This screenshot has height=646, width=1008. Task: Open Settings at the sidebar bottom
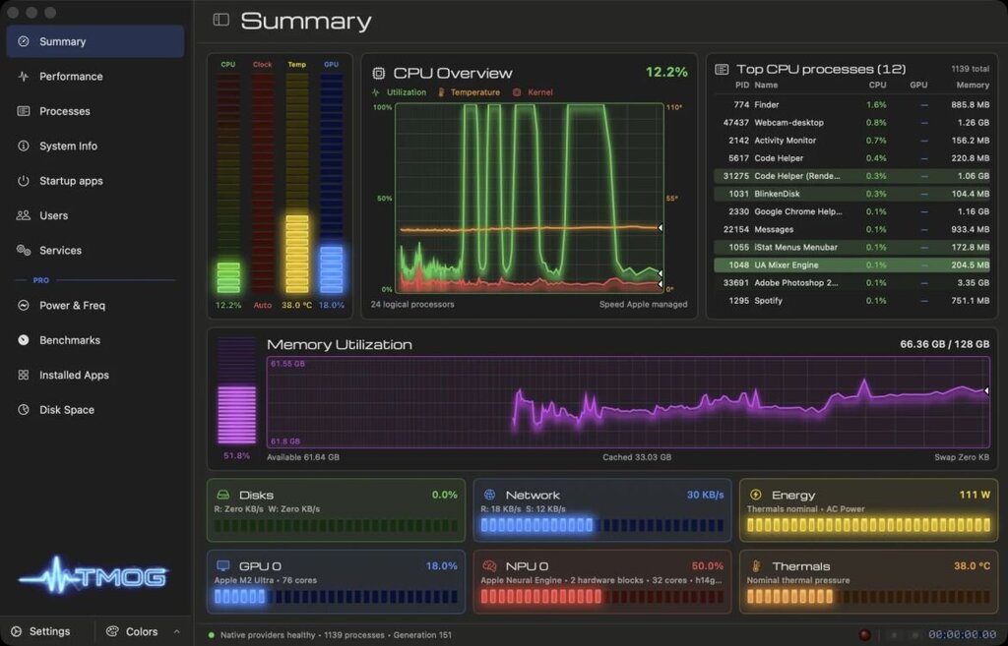41,631
